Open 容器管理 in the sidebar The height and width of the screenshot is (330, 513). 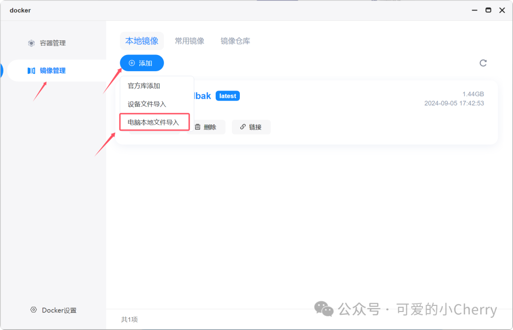[52, 43]
